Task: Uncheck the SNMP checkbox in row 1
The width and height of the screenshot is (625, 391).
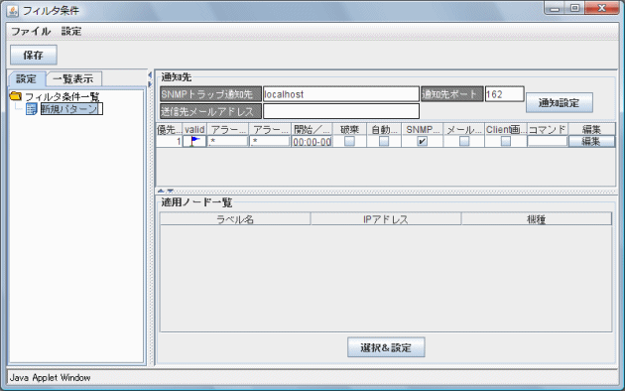Action: (422, 141)
